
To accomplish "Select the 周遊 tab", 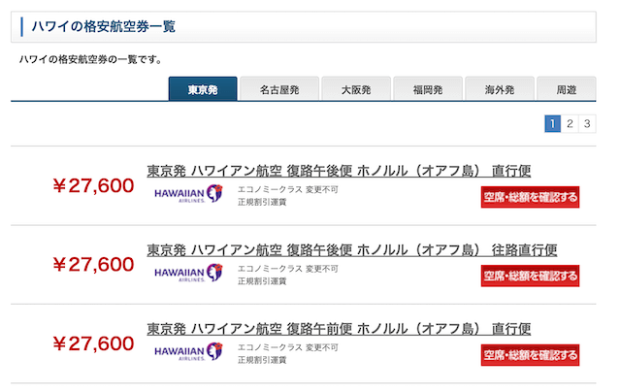I will tap(567, 89).
